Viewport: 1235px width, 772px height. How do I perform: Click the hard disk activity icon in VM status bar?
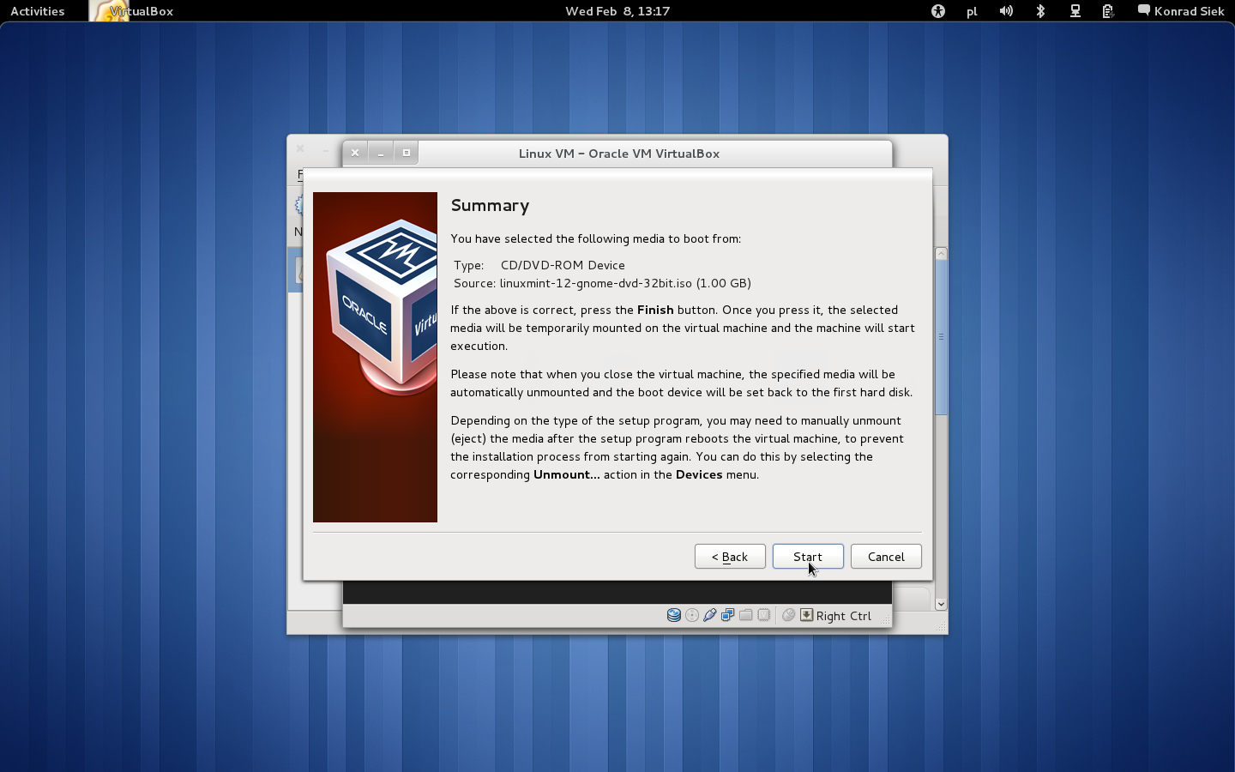point(674,615)
